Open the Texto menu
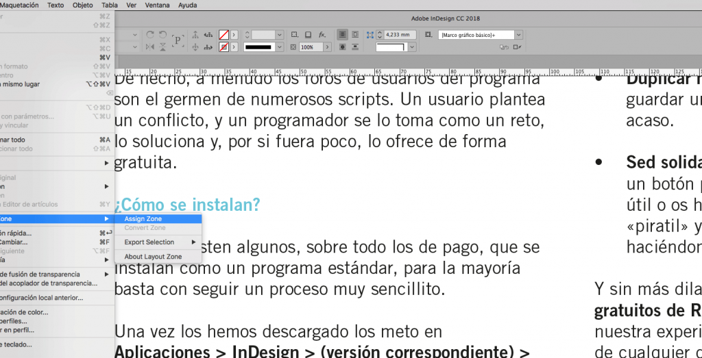This screenshot has width=702, height=358. coord(56,5)
